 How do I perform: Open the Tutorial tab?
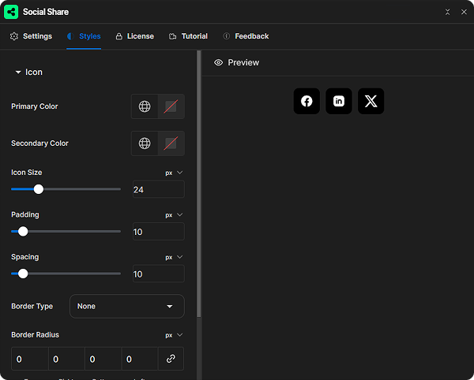[x=188, y=36]
